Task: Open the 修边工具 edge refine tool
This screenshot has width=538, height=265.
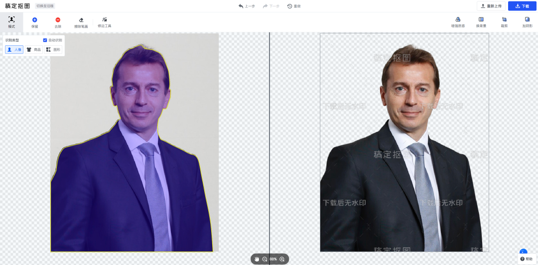Action: 104,22
